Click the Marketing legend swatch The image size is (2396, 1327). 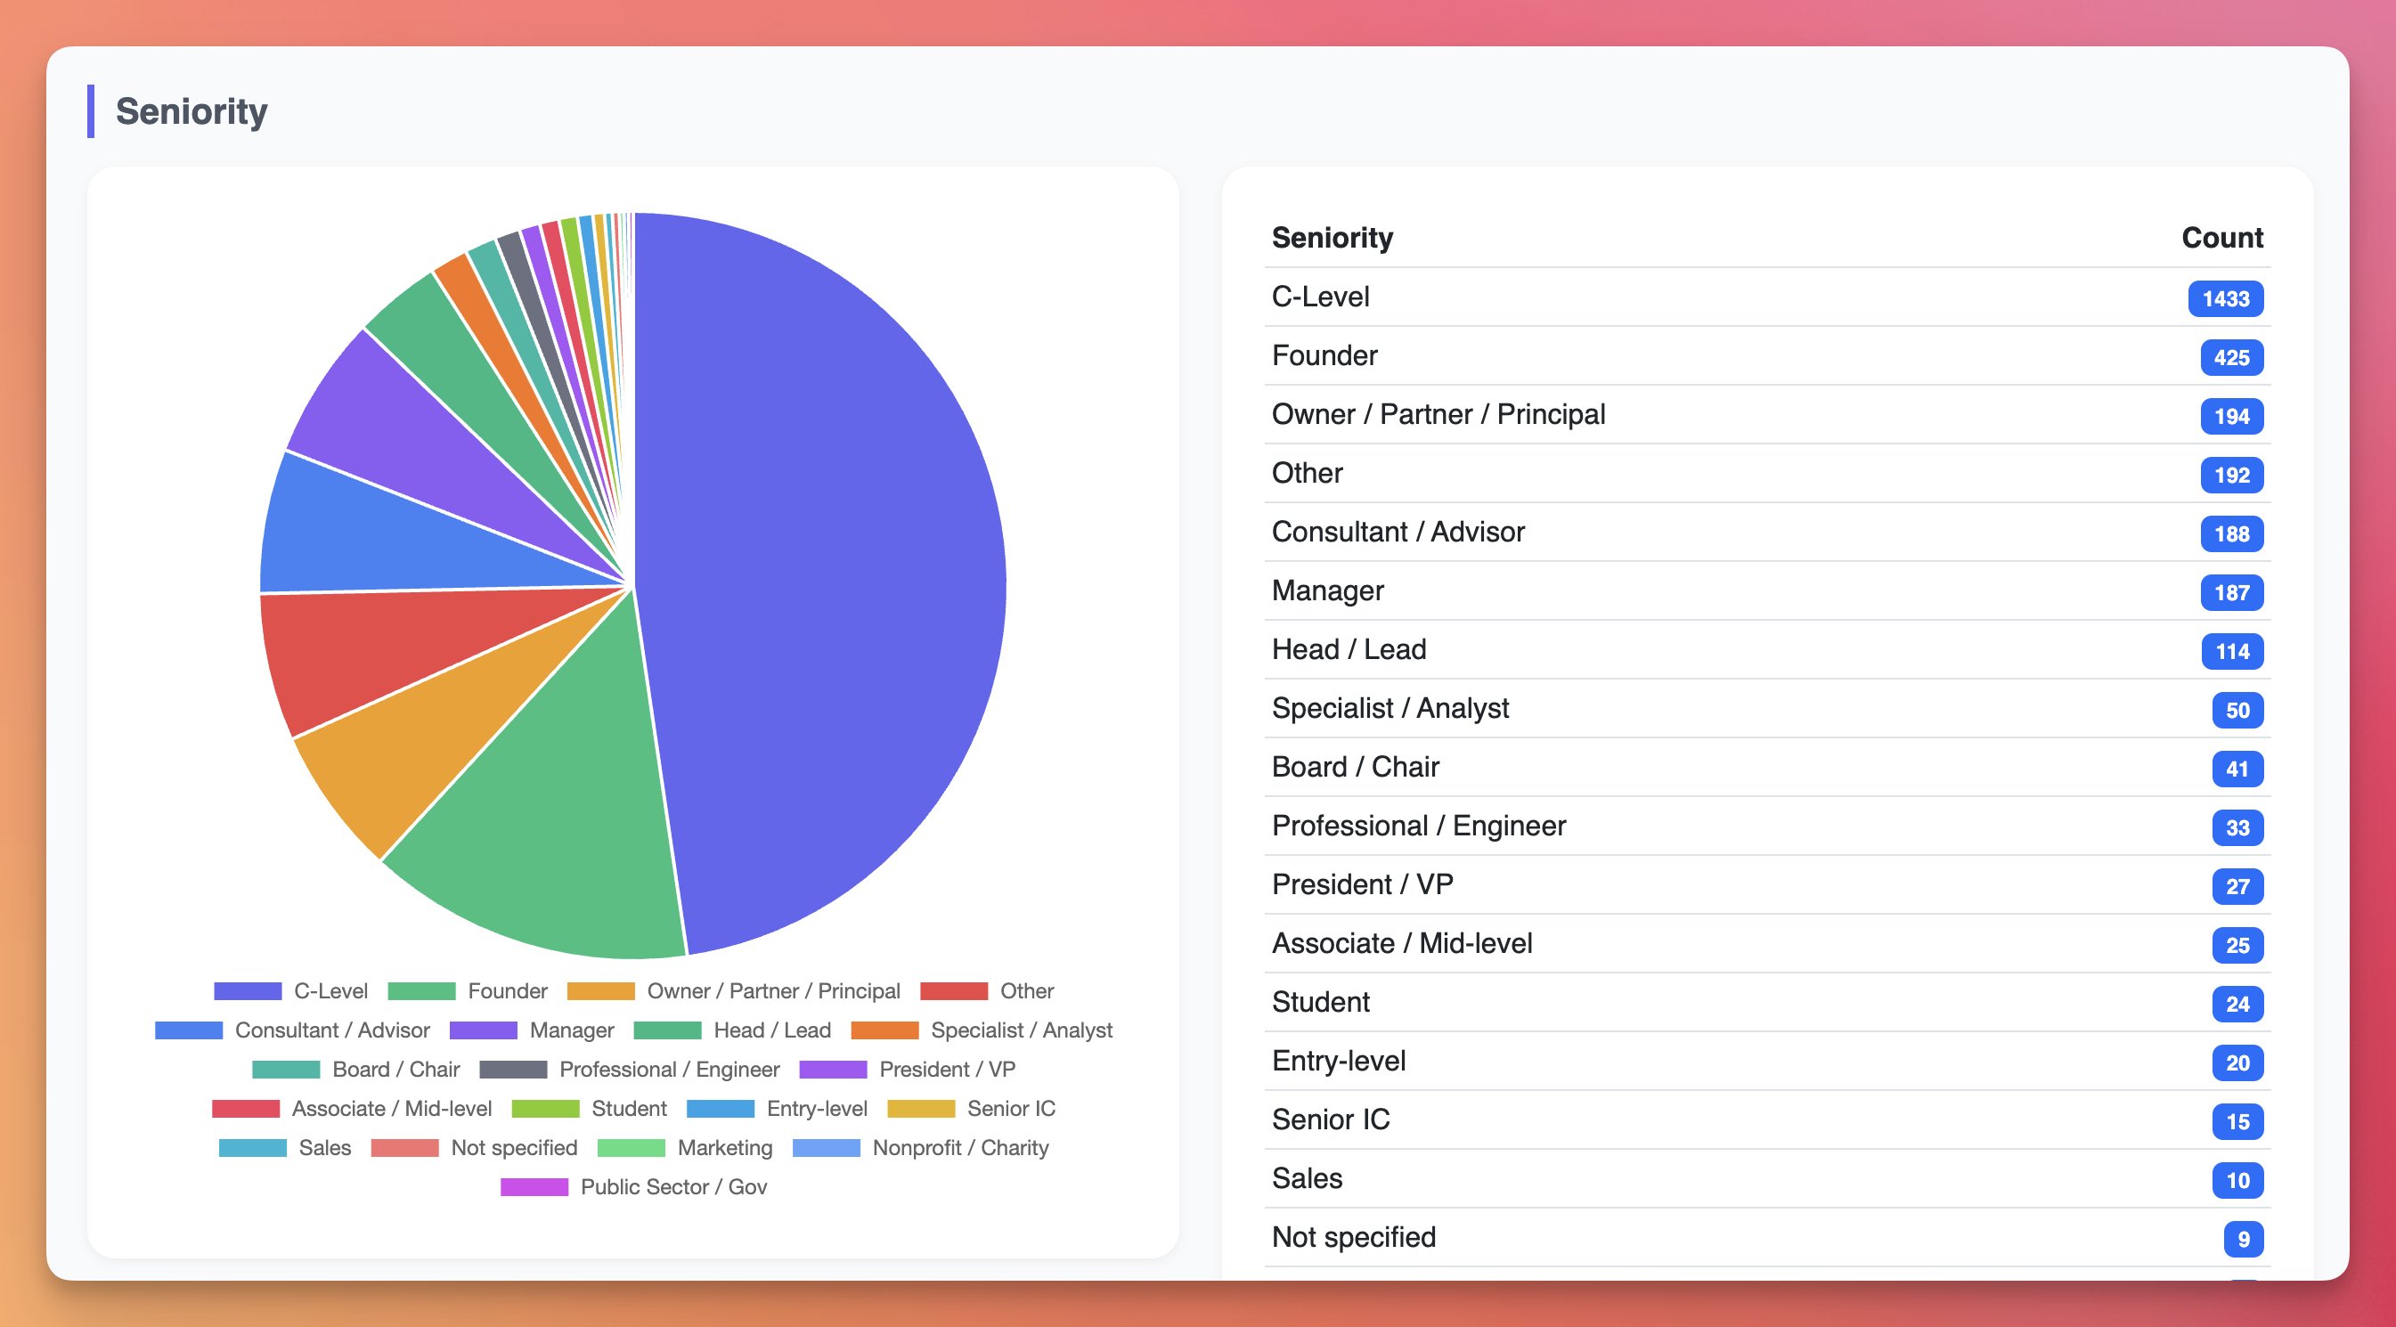click(x=632, y=1147)
